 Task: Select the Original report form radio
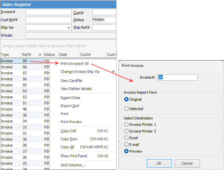126,99
